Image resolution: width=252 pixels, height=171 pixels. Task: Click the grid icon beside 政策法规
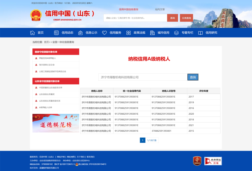(x=128, y=33)
